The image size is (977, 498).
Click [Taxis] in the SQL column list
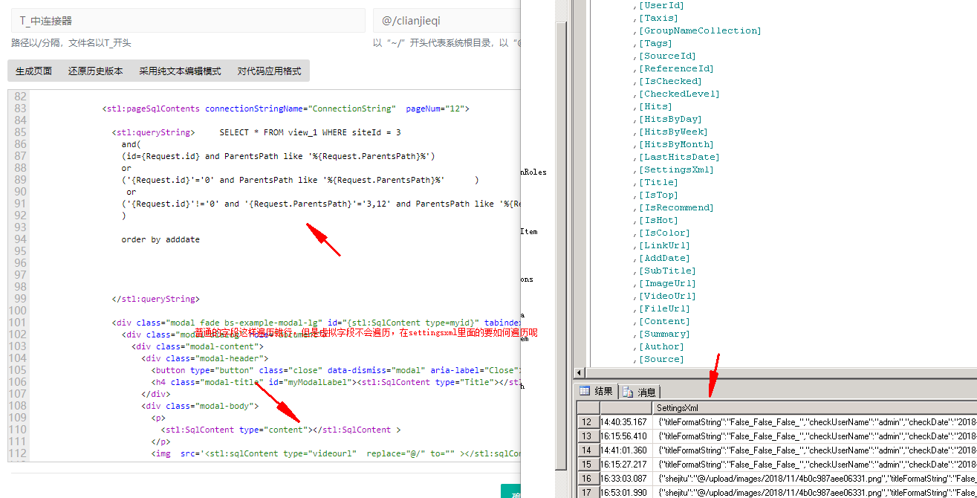pyautogui.click(x=658, y=18)
